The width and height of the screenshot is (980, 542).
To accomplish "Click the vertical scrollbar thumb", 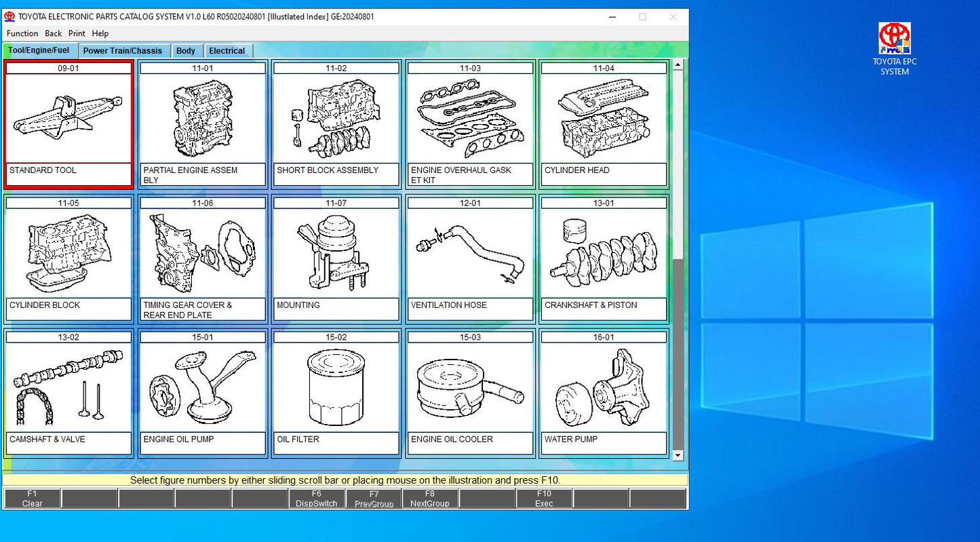I will pyautogui.click(x=678, y=165).
